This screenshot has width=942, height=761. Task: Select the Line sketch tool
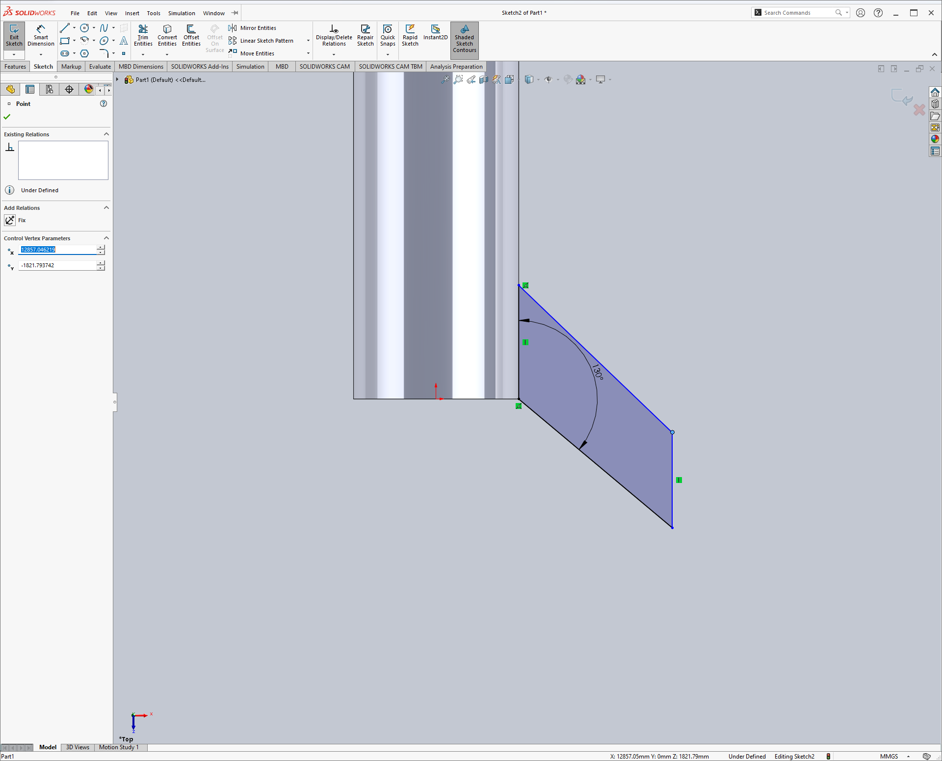[x=65, y=28]
